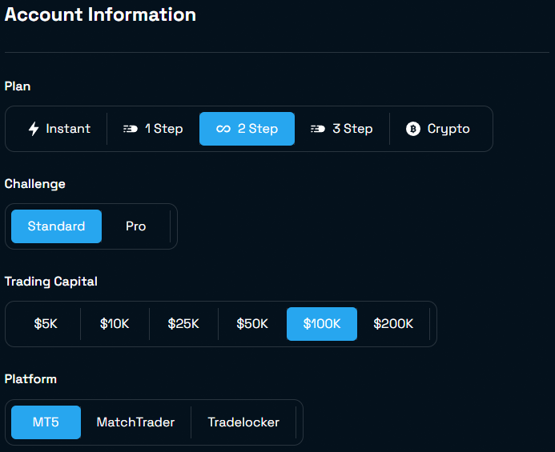Select the MT5 platform
The height and width of the screenshot is (452, 555).
coord(46,422)
